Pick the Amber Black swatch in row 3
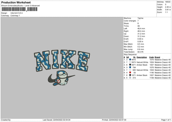Image resolution: width=172 pixels, height=122 pixels. pyautogui.click(x=130, y=65)
